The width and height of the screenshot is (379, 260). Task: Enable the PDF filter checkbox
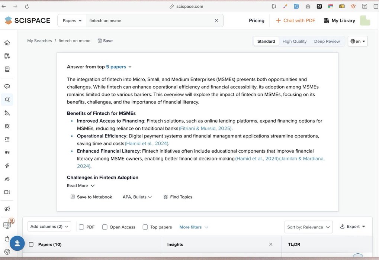(x=81, y=227)
